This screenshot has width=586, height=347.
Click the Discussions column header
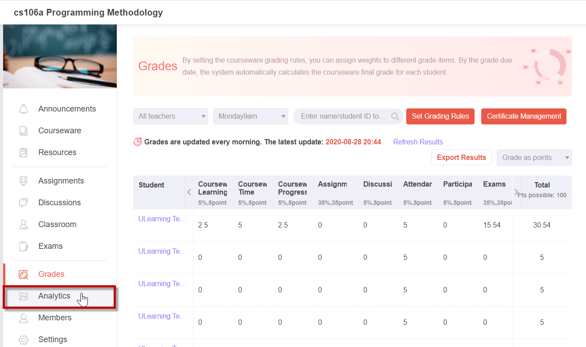point(378,184)
